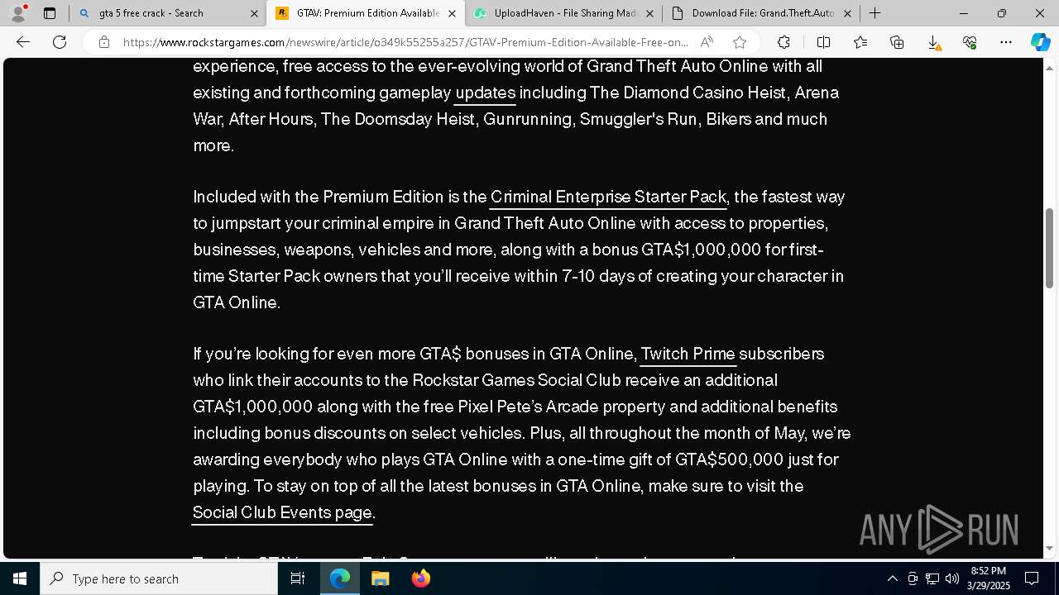Open Task View on taskbar
This screenshot has width=1059, height=595.
[x=298, y=578]
